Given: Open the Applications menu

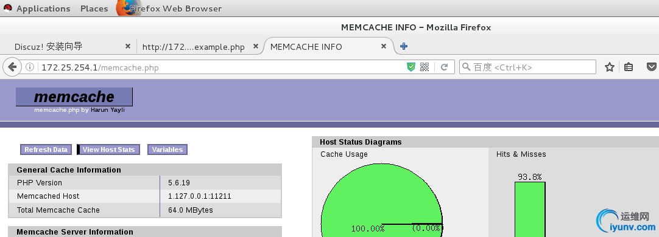Looking at the screenshot, I should 43,9.
